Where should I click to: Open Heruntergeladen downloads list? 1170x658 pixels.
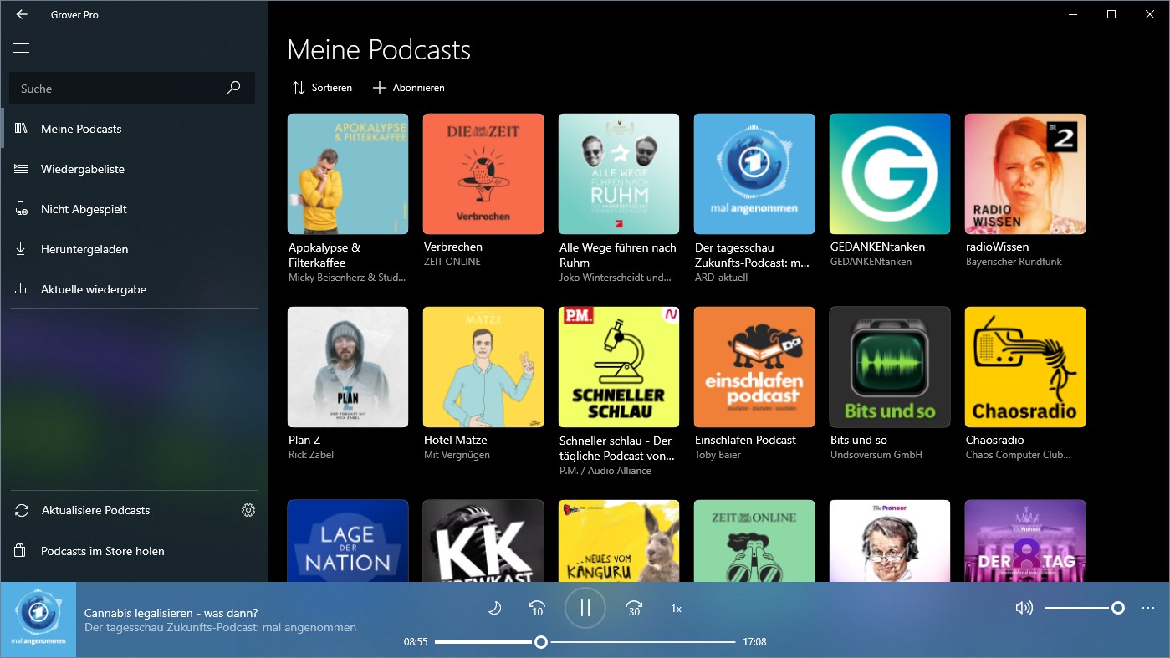134,249
